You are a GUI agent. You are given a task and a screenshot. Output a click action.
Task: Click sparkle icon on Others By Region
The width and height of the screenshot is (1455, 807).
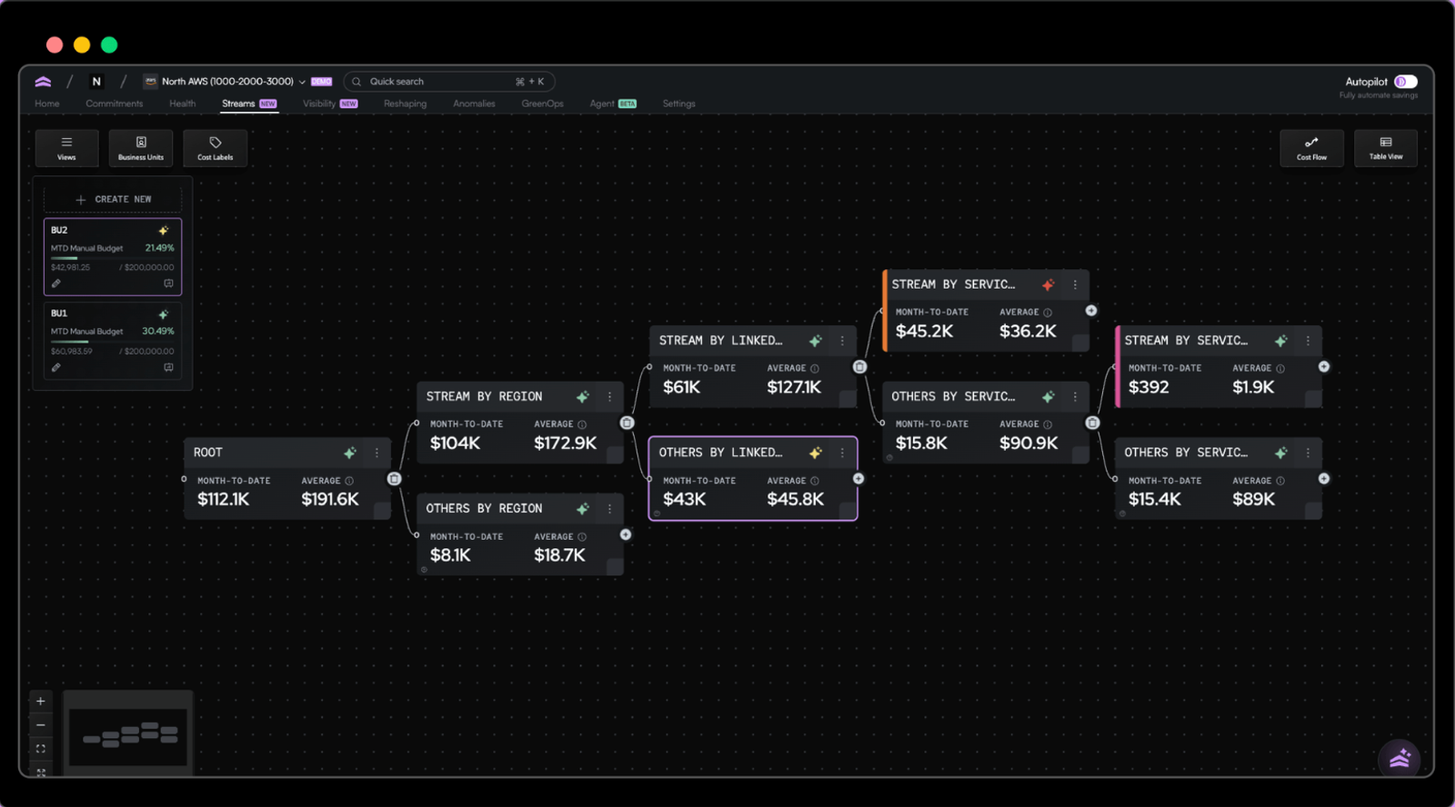(583, 509)
